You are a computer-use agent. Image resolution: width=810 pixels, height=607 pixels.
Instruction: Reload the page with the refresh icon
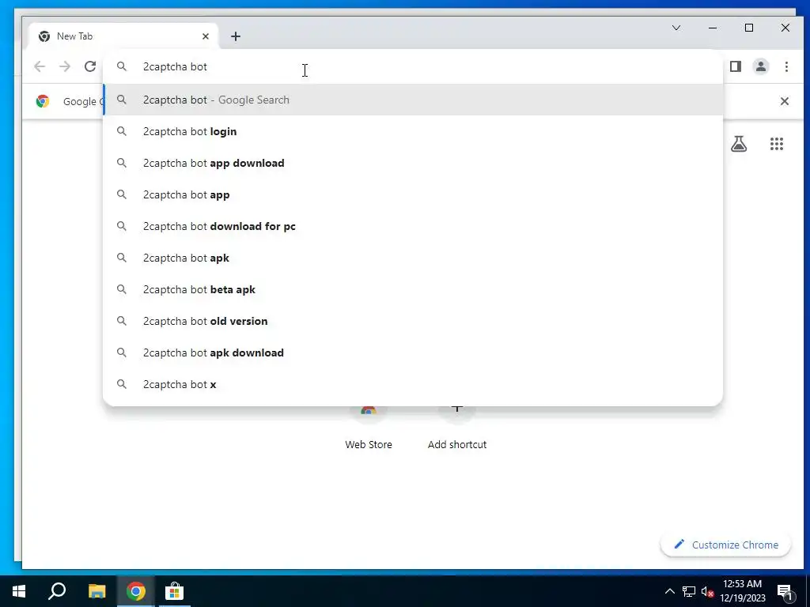click(90, 66)
